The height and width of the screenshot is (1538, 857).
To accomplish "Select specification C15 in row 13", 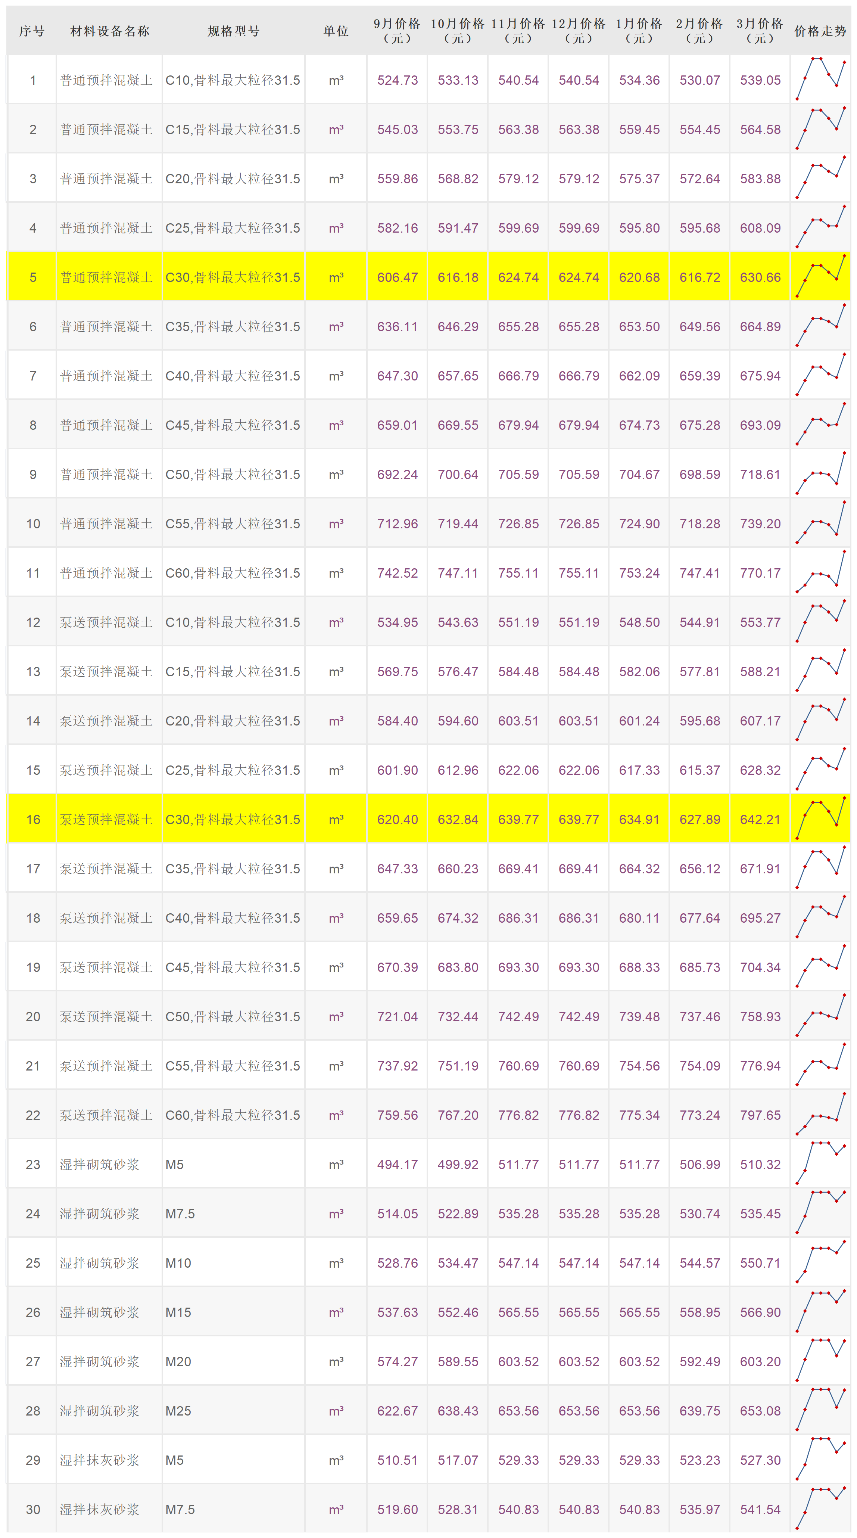I will click(233, 672).
